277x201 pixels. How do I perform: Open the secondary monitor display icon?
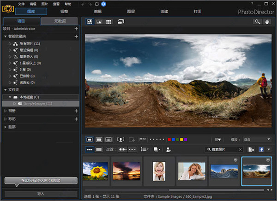click(x=121, y=22)
